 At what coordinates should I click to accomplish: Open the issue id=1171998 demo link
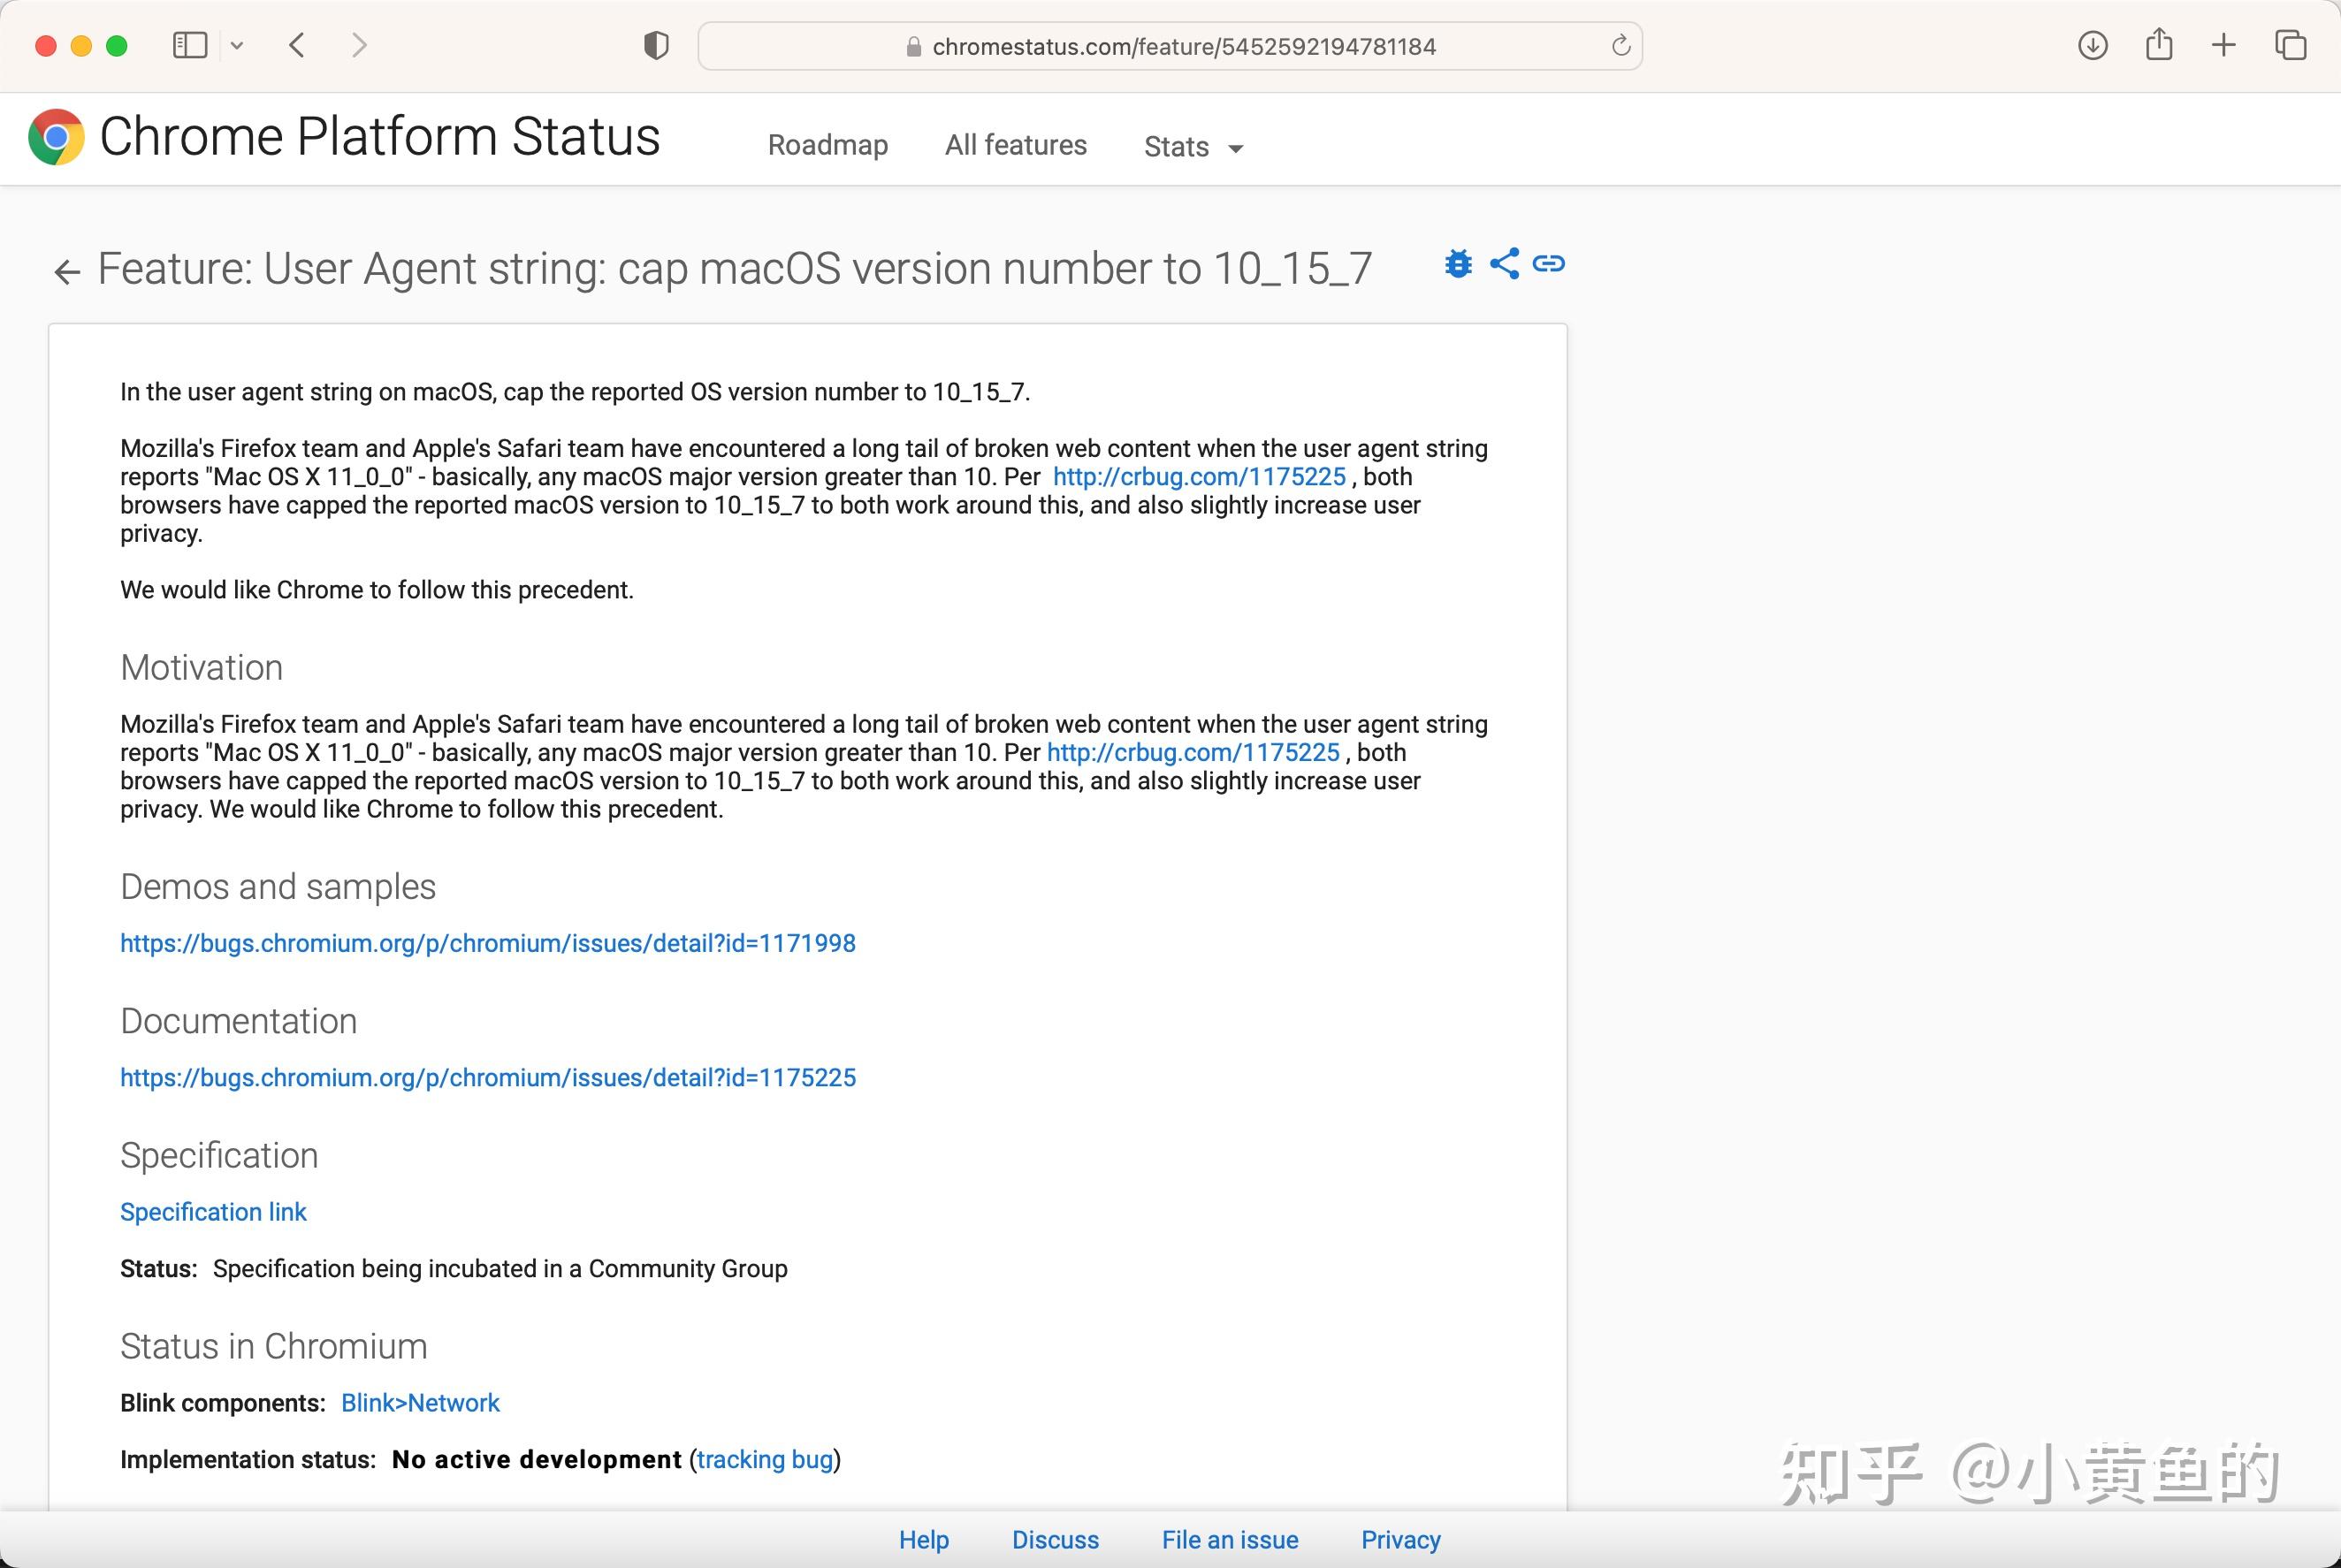(488, 944)
